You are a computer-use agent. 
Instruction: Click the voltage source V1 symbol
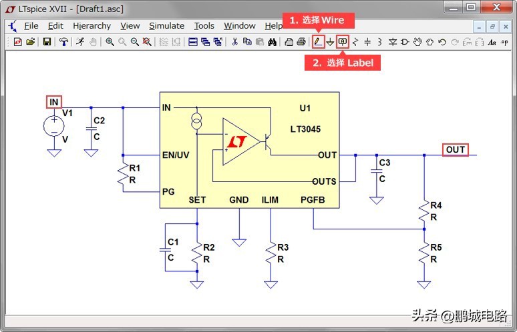tap(54, 126)
